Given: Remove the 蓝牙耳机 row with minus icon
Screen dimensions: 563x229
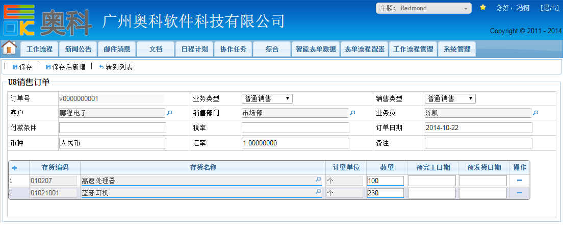Looking at the screenshot, I should coord(519,192).
